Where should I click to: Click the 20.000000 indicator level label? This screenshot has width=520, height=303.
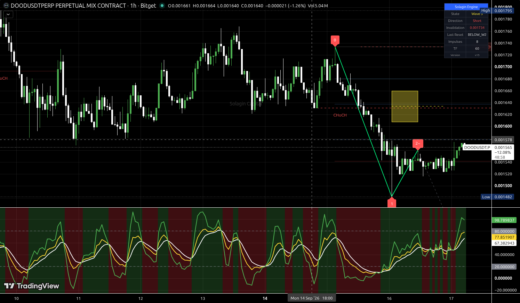click(504, 267)
